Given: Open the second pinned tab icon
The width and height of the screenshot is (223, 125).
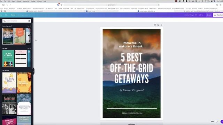Looking at the screenshot, I should click(x=5, y=11).
